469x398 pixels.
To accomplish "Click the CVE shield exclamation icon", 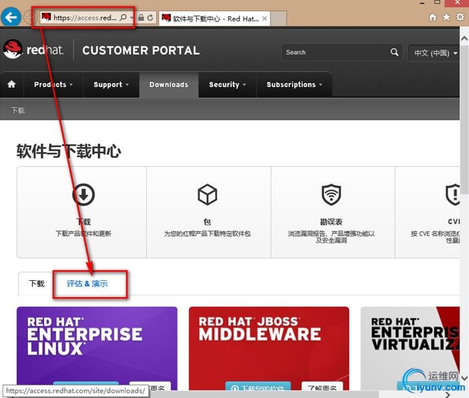I will coord(453,195).
